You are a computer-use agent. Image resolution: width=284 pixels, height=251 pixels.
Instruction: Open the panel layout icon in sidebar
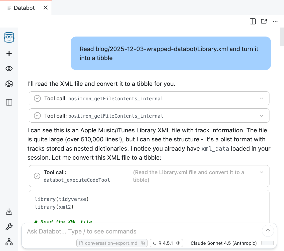point(9,102)
